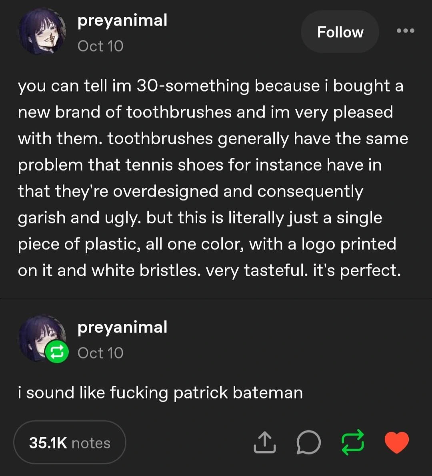The height and width of the screenshot is (476, 432).
Task: Visit the top preyanimal username link
Action: (x=122, y=20)
